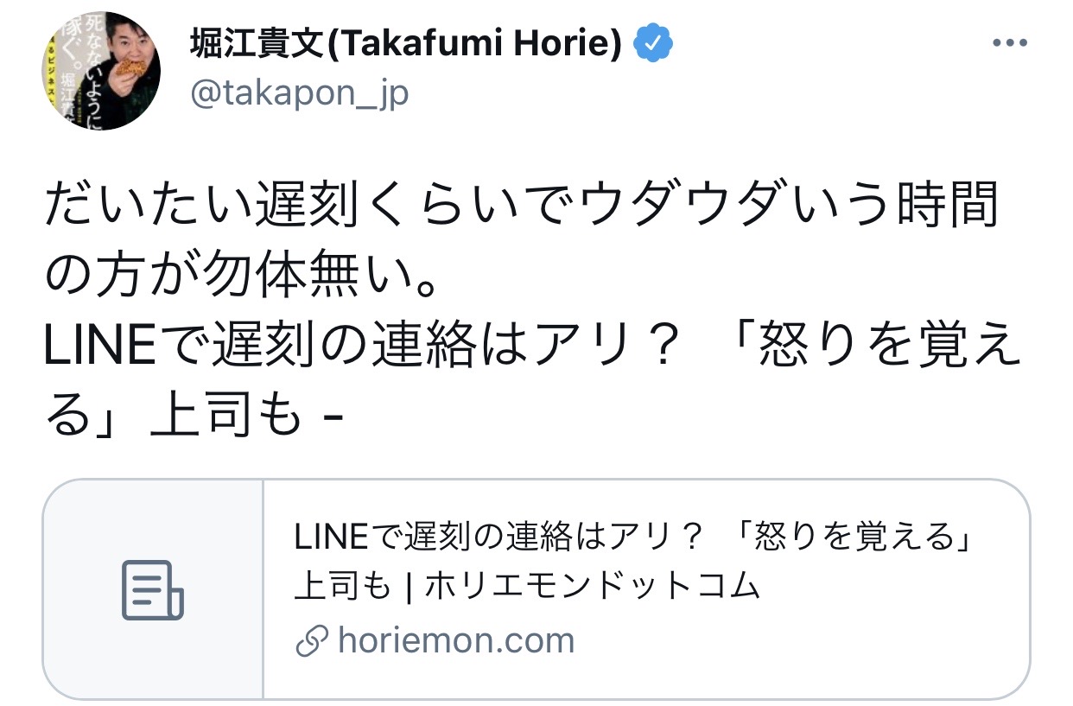Image resolution: width=1073 pixels, height=706 pixels.
Task: Open the tweet's three-dot more options menu
Action: pos(1009,43)
